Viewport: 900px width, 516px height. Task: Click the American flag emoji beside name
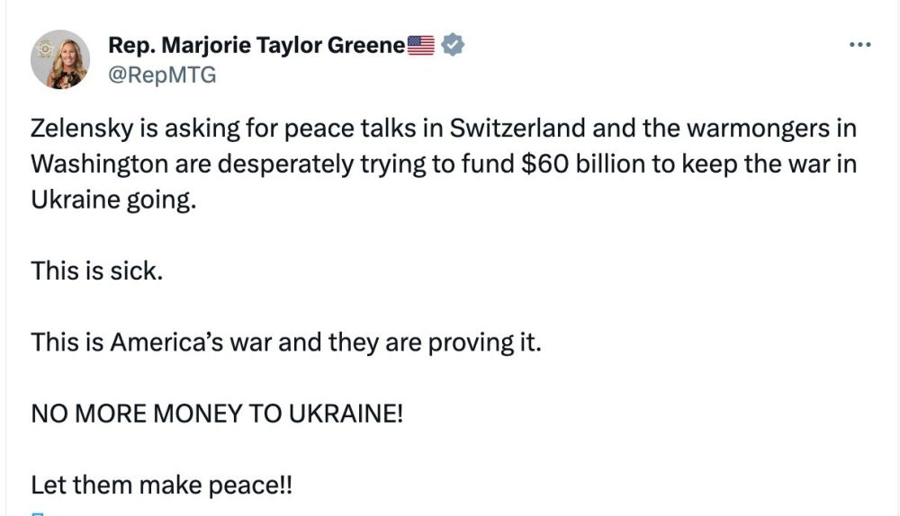[420, 45]
